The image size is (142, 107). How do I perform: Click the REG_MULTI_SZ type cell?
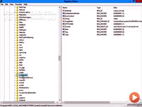tap(102, 27)
